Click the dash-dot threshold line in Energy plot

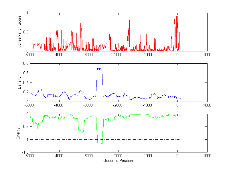137,139
